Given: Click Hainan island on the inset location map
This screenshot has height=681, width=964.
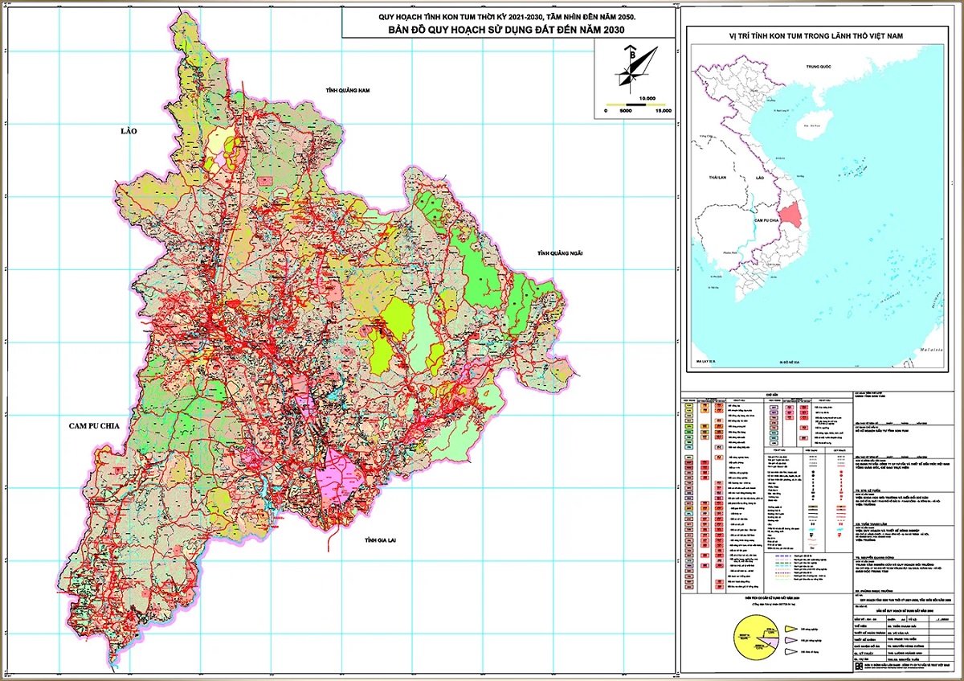Looking at the screenshot, I should coord(811,125).
